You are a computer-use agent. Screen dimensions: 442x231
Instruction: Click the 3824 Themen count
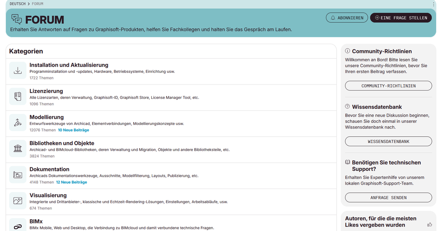42,156
